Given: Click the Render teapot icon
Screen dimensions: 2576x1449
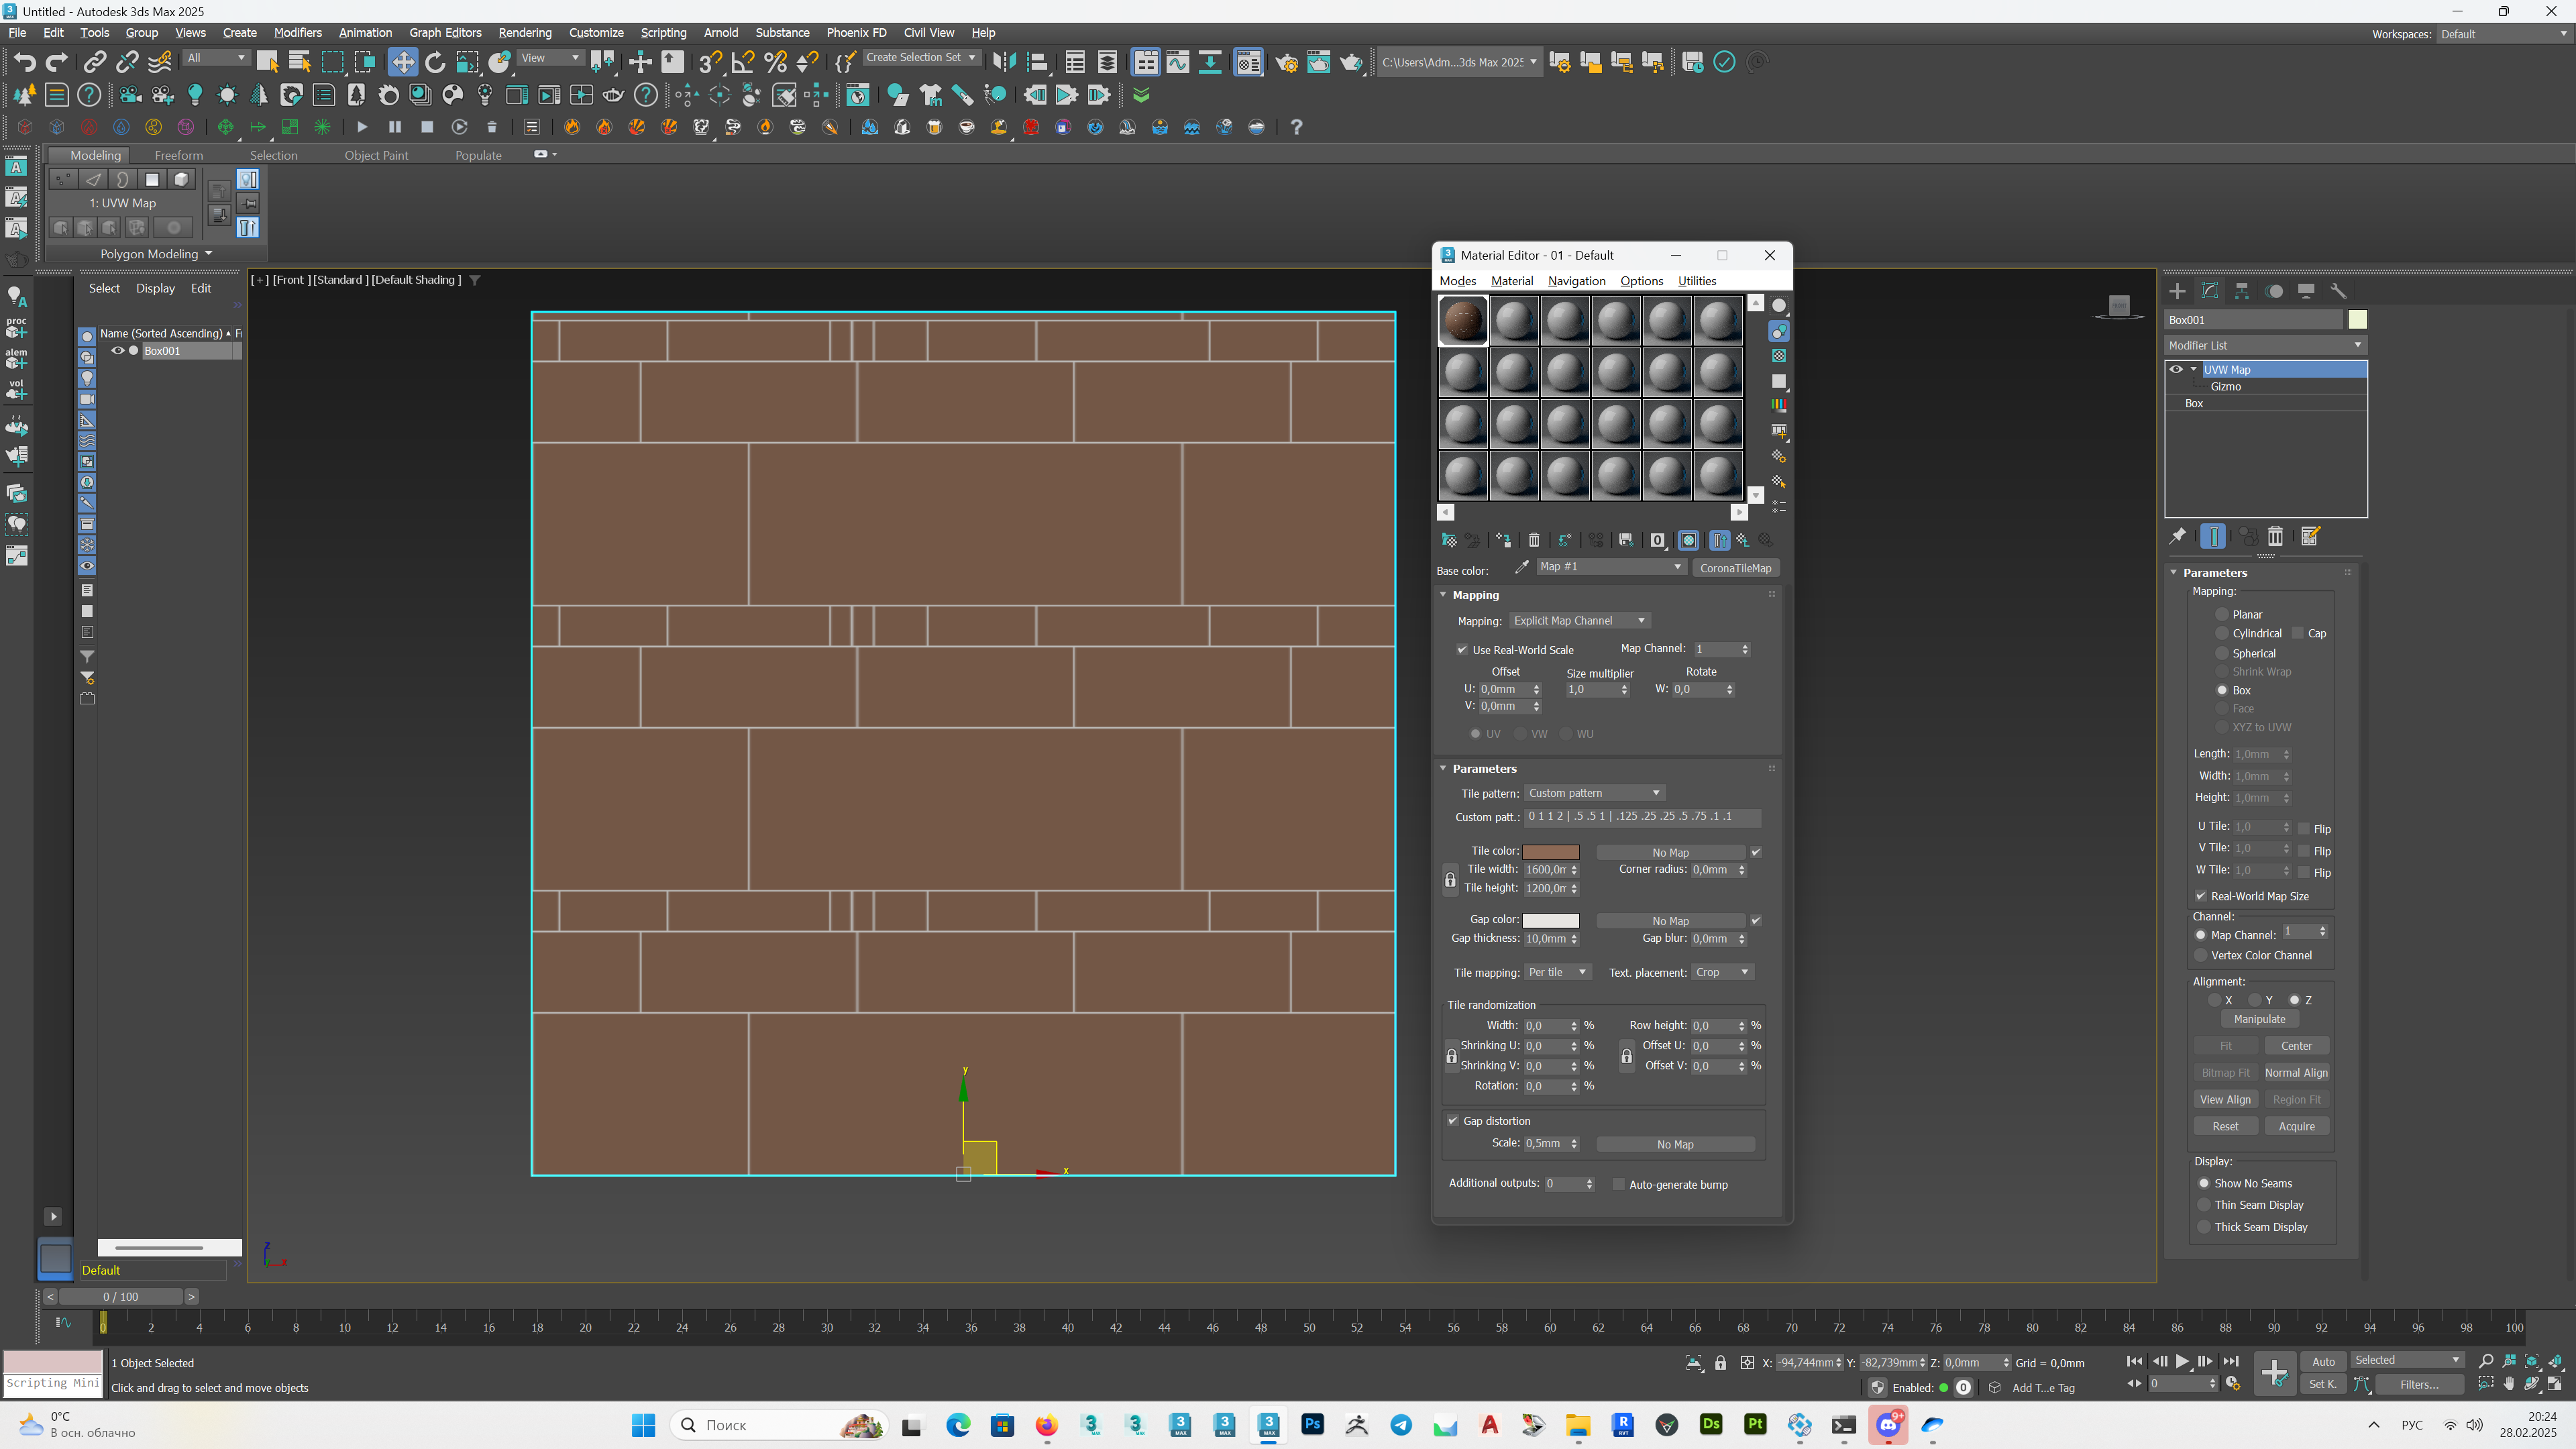Looking at the screenshot, I should (x=1350, y=62).
